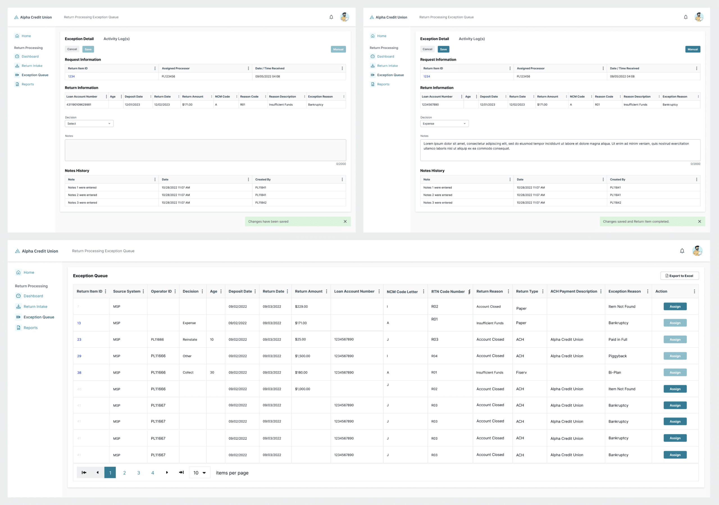Open Return Item ID 13 link
Screen dimensions: 719x505
(79, 323)
